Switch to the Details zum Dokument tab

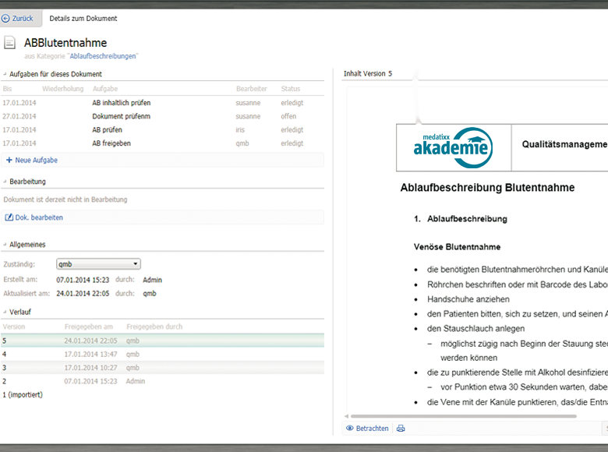click(83, 18)
